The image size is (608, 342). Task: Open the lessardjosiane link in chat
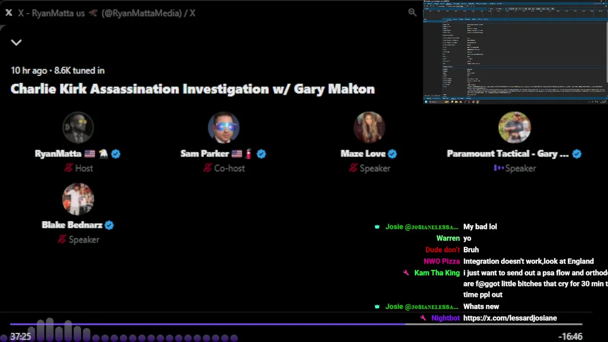(x=510, y=318)
